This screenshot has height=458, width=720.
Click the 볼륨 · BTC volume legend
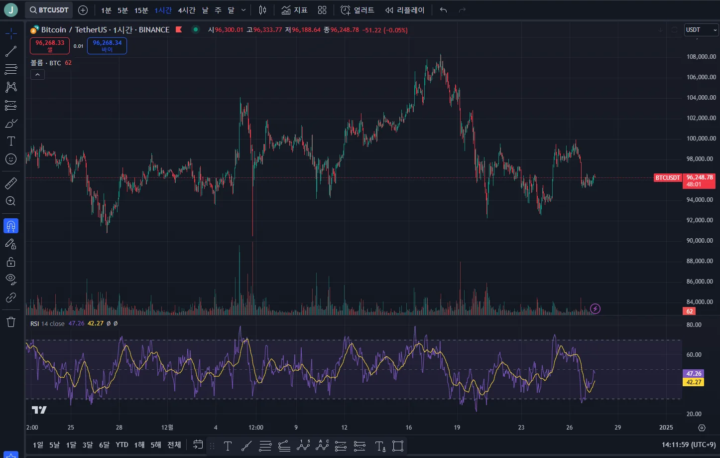(x=46, y=63)
